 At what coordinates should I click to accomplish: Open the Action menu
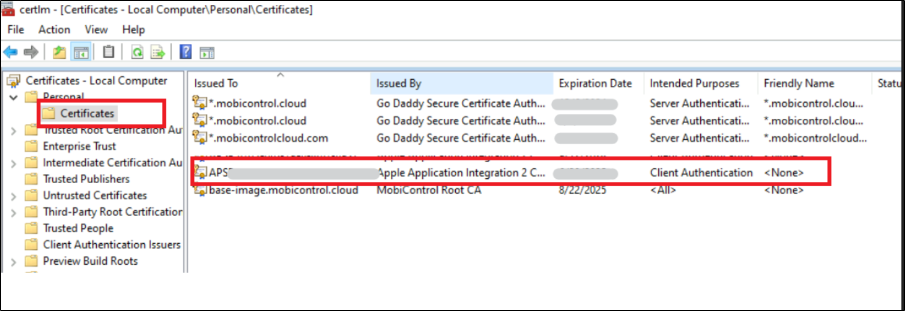pos(54,29)
